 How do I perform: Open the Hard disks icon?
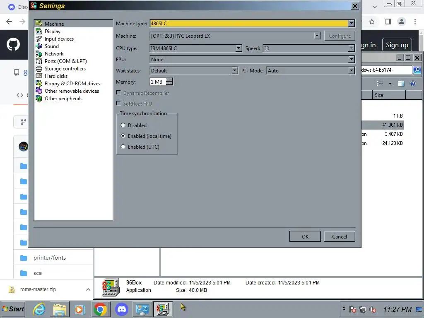39,76
